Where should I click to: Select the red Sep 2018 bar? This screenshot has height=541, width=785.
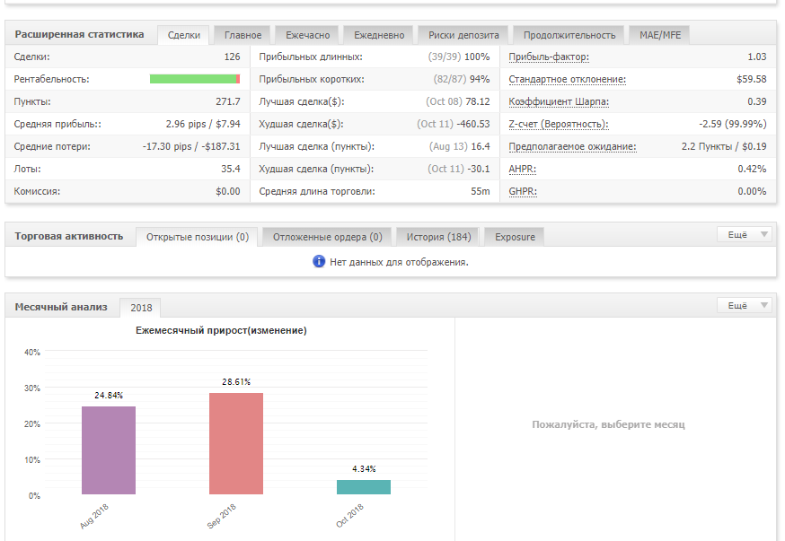[236, 443]
